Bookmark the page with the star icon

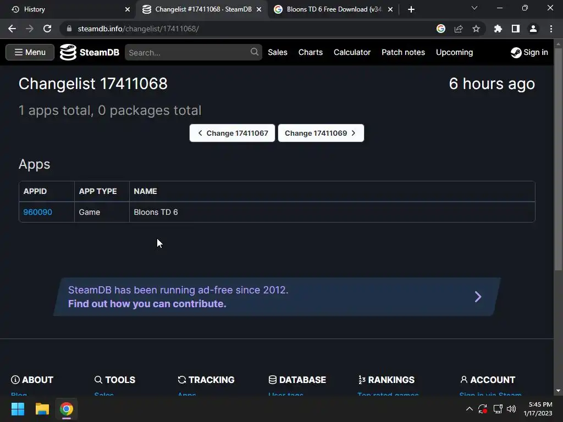[x=476, y=29]
